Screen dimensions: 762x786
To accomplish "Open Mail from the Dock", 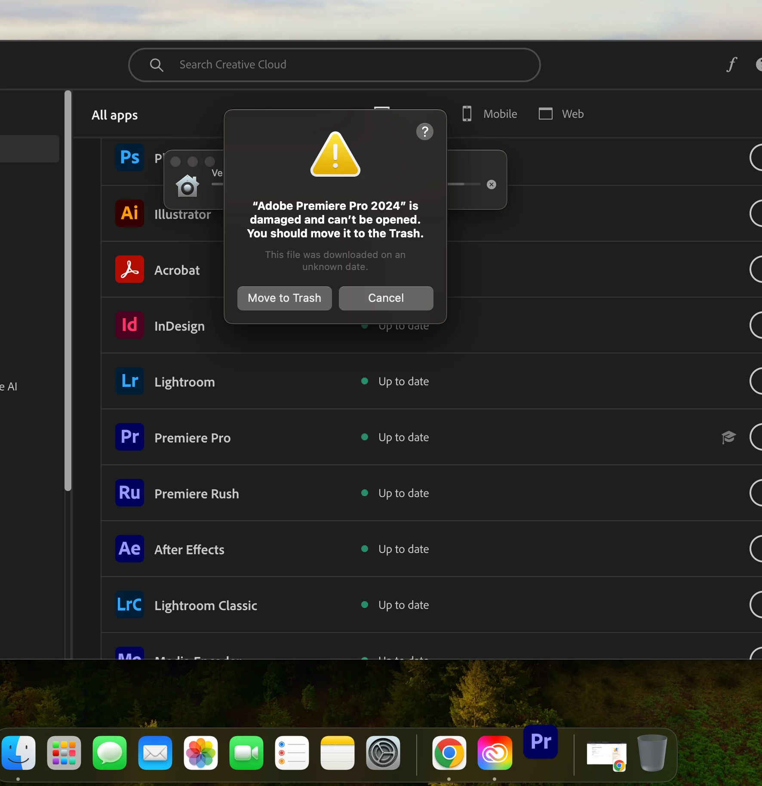I will coord(155,753).
